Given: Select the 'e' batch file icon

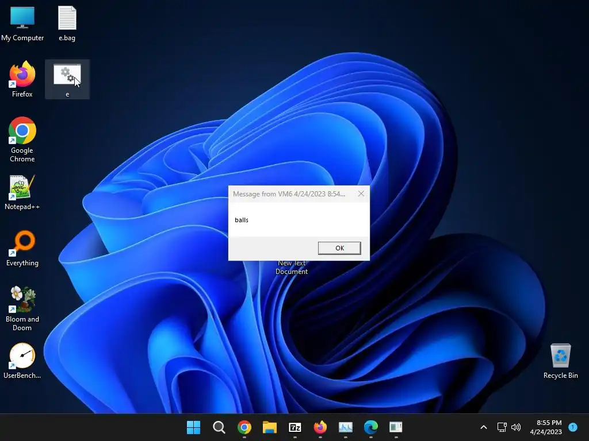Looking at the screenshot, I should click(67, 79).
